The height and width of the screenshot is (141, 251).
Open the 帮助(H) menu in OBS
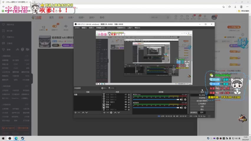[137, 28]
